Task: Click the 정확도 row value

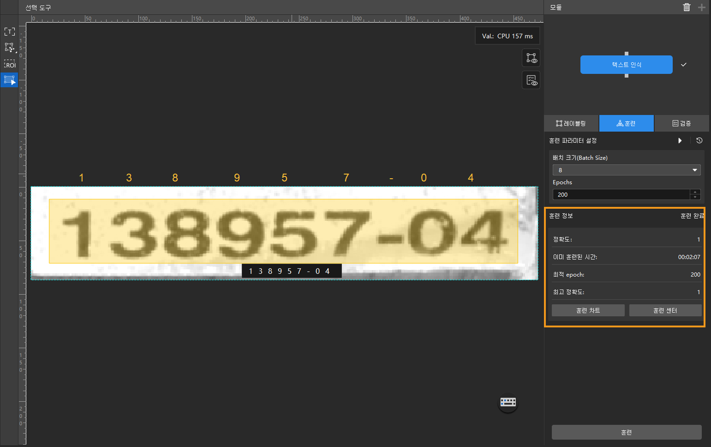Action: coord(699,239)
